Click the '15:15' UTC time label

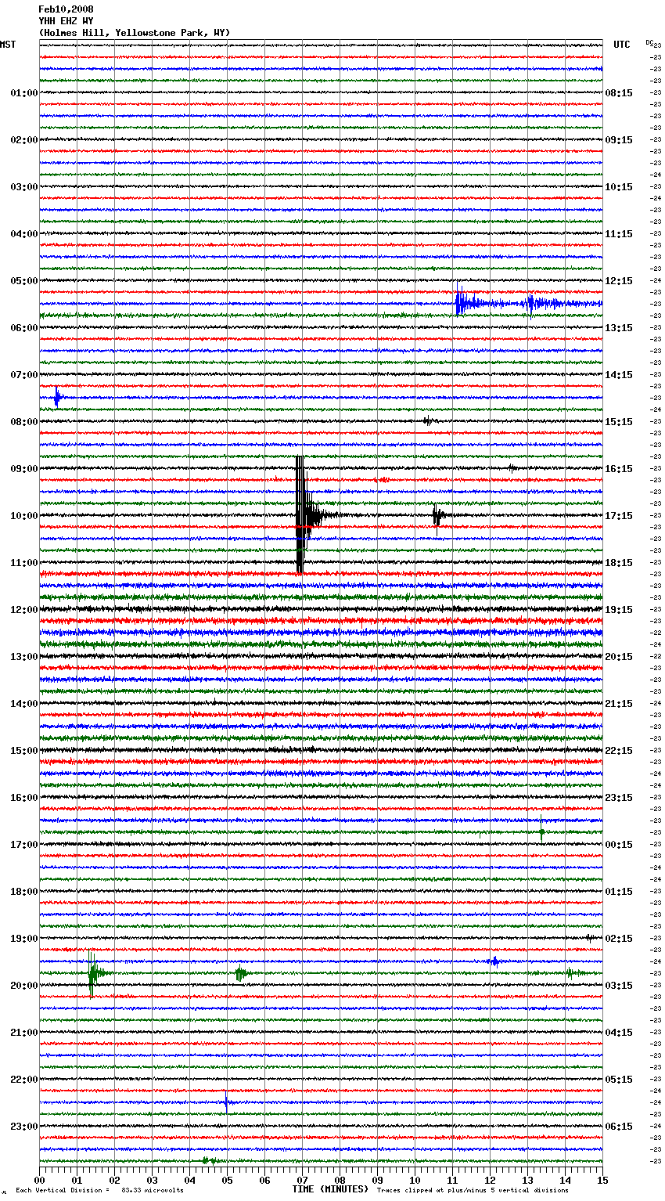(619, 422)
